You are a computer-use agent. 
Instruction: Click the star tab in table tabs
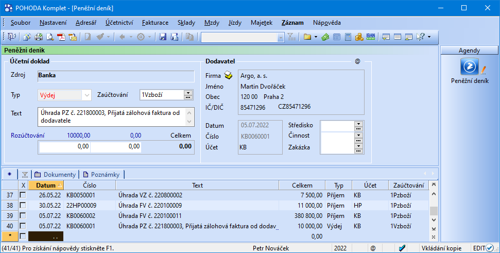pyautogui.click(x=10, y=175)
